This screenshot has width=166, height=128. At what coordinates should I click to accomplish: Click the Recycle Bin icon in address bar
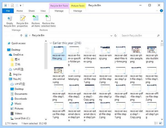26,36
